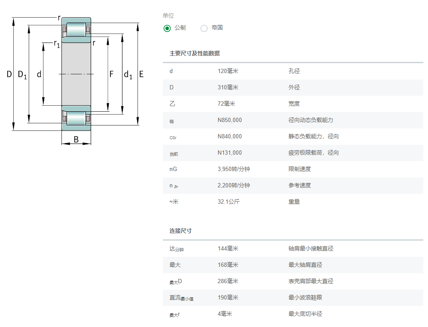Click the 144毫米 shaft shoulder value
Viewport: 428px width, 327px height.
[x=228, y=248]
